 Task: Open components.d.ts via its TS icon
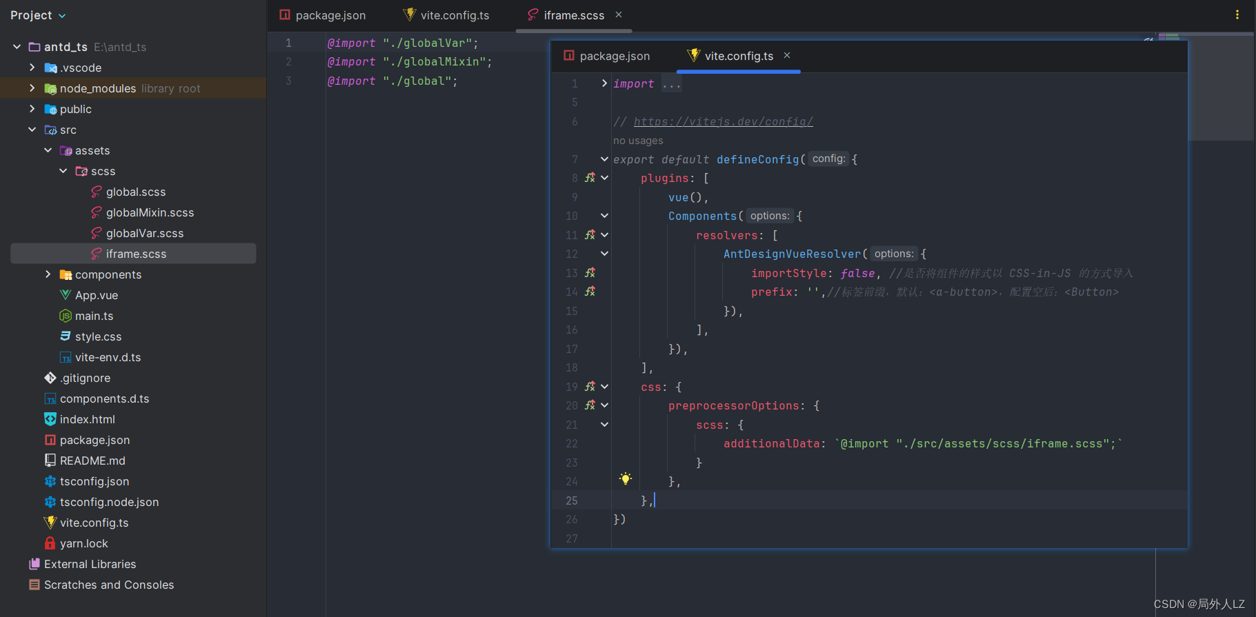[x=50, y=398]
